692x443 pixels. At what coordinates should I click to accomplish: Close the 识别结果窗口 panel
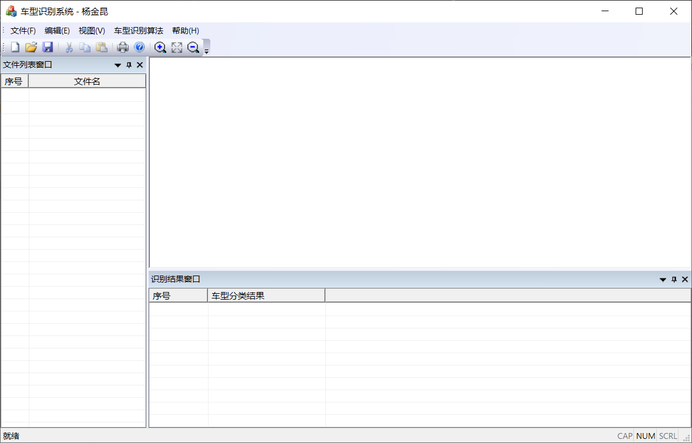point(685,280)
